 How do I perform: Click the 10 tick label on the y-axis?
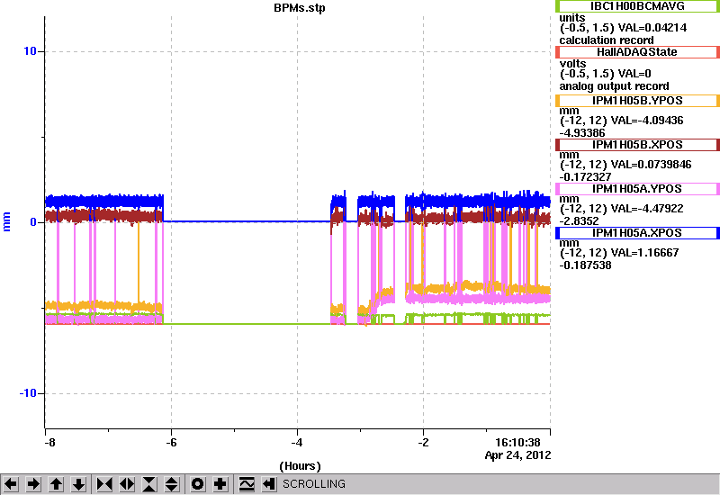pyautogui.click(x=30, y=51)
